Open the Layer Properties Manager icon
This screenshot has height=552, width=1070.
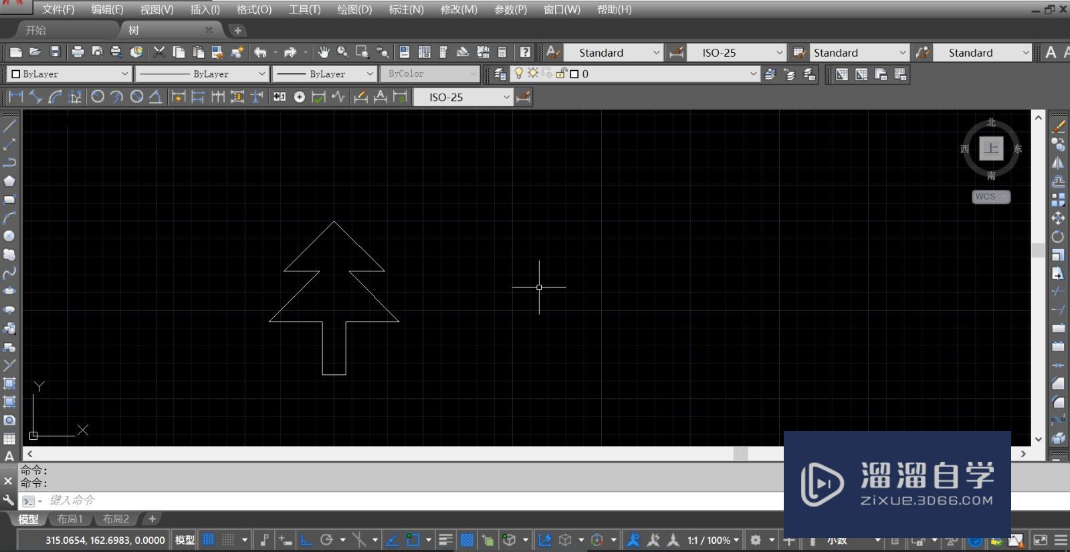(500, 74)
